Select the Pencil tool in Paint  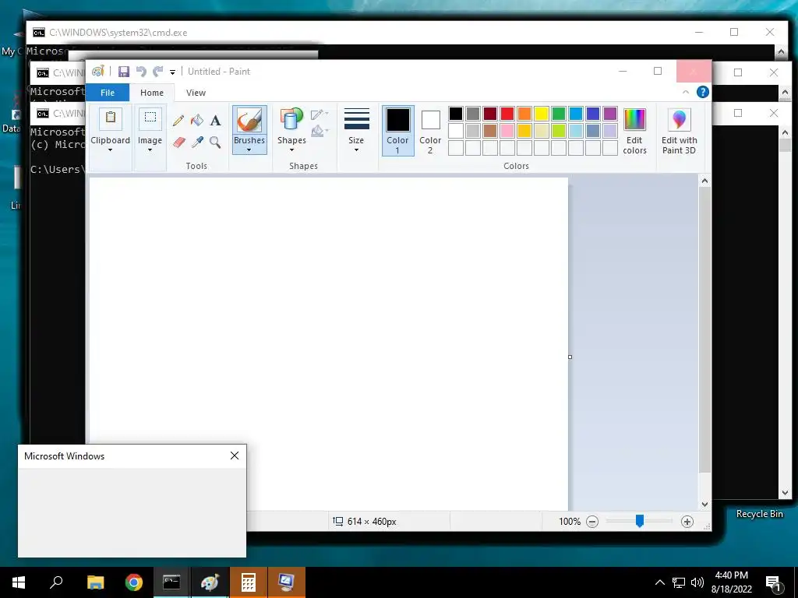pyautogui.click(x=178, y=121)
